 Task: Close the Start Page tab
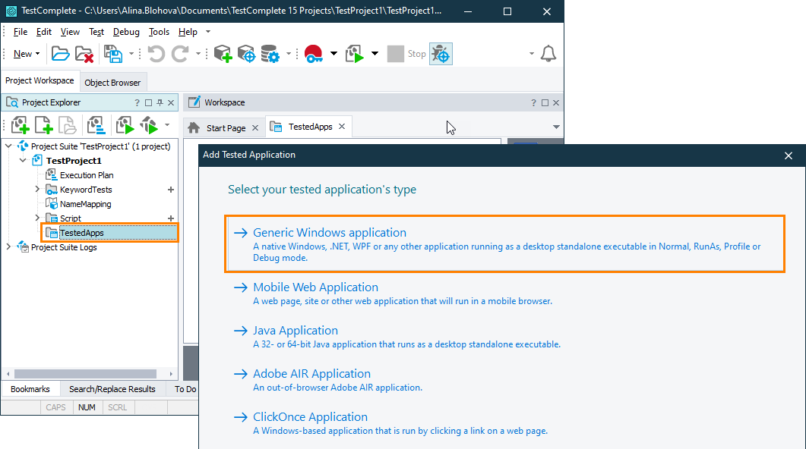point(255,127)
